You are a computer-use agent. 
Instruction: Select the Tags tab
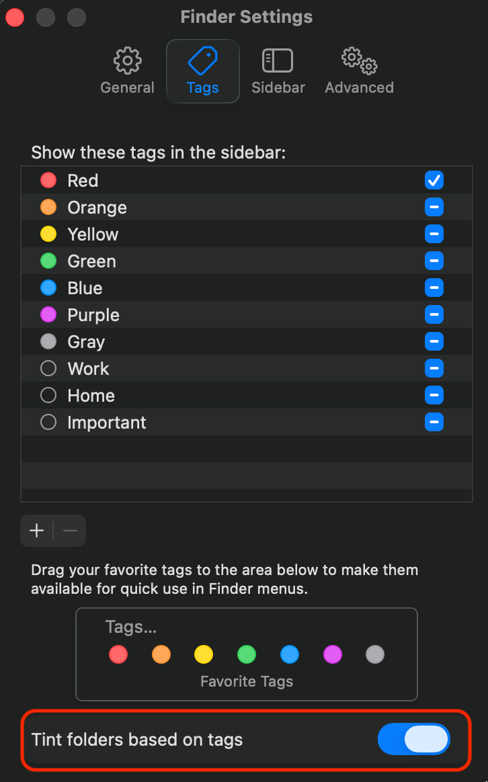coord(203,71)
